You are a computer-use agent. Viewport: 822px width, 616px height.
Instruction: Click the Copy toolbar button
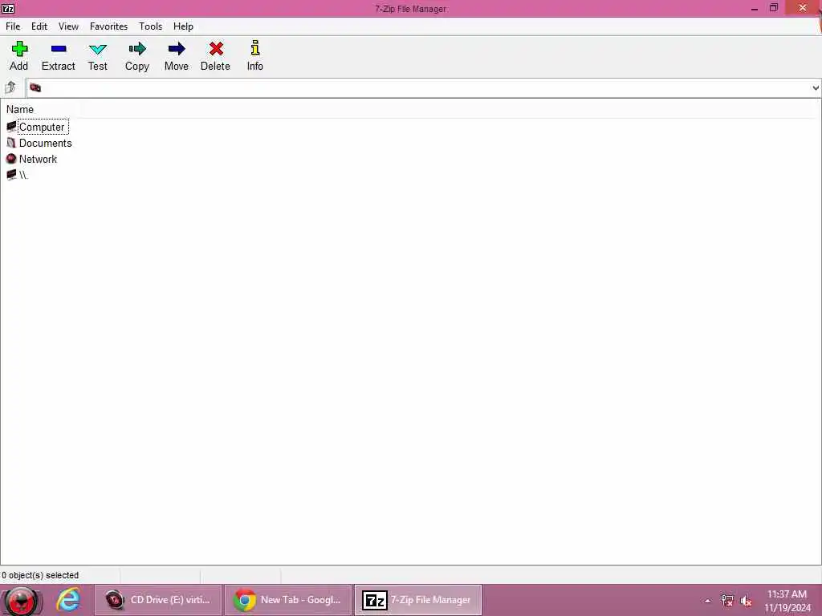pyautogui.click(x=136, y=56)
